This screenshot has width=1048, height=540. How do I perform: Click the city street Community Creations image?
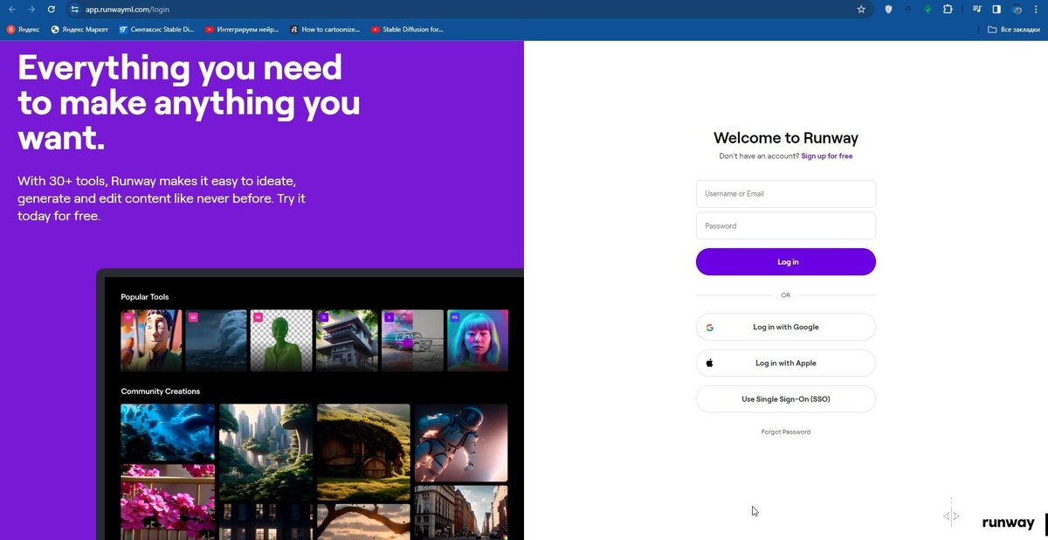pyautogui.click(x=461, y=513)
